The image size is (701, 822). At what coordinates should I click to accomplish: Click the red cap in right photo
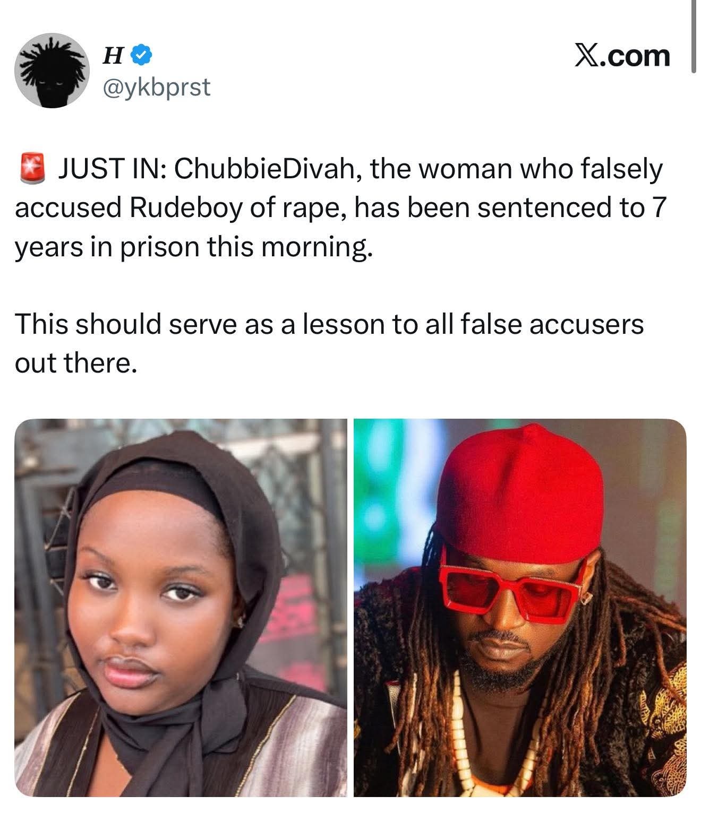pos(523,494)
